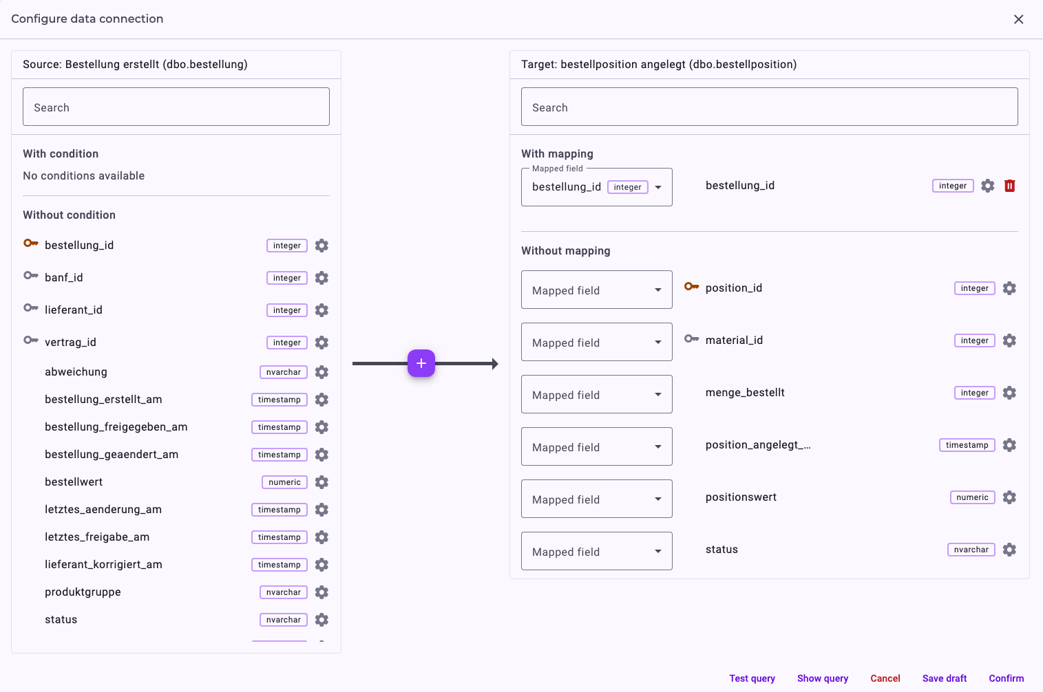The width and height of the screenshot is (1043, 692).
Task: Click lieferant_korrigiert_am field name
Action: click(103, 565)
